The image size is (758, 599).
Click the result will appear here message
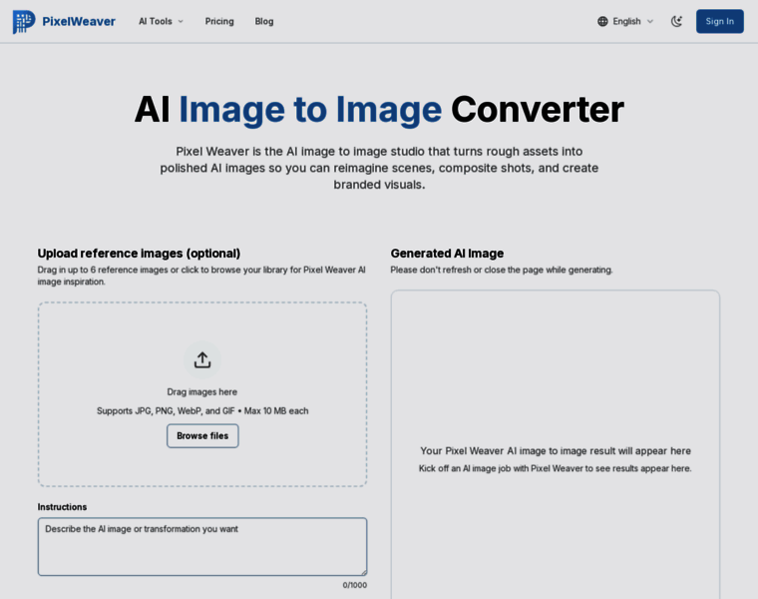[x=556, y=451]
